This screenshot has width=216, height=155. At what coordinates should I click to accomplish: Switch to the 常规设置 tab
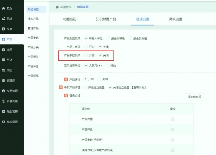(x=143, y=19)
